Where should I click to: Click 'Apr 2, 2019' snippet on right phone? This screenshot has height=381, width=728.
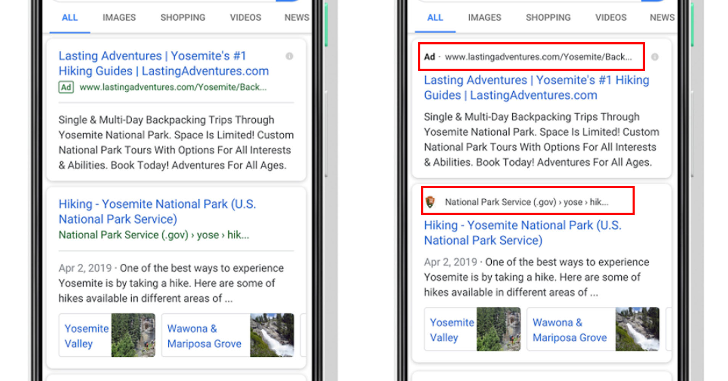[x=537, y=277]
